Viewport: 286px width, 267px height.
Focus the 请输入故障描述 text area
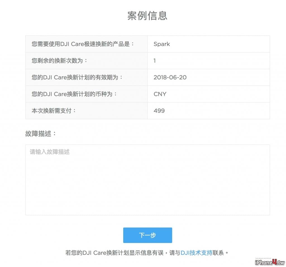point(147,180)
